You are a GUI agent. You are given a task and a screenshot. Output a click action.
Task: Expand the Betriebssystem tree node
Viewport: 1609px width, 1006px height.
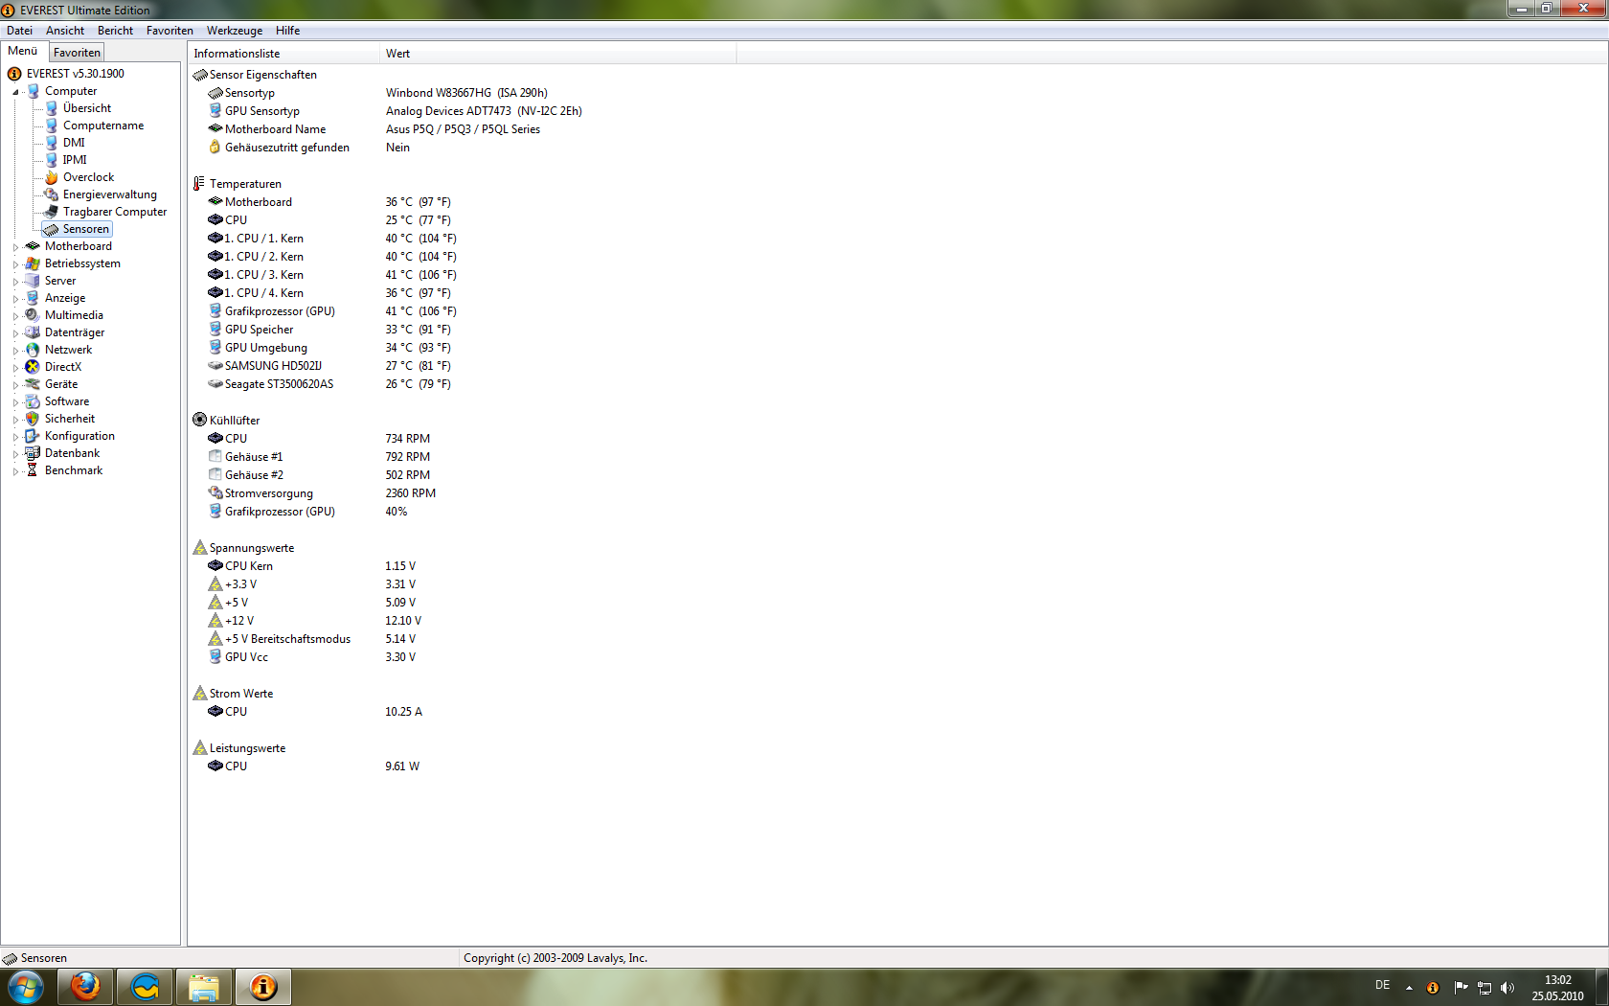click(15, 264)
